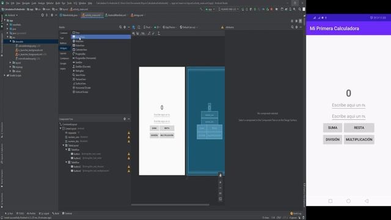Switch editor to Design view mode
391x220 pixels.
coord(301,21)
